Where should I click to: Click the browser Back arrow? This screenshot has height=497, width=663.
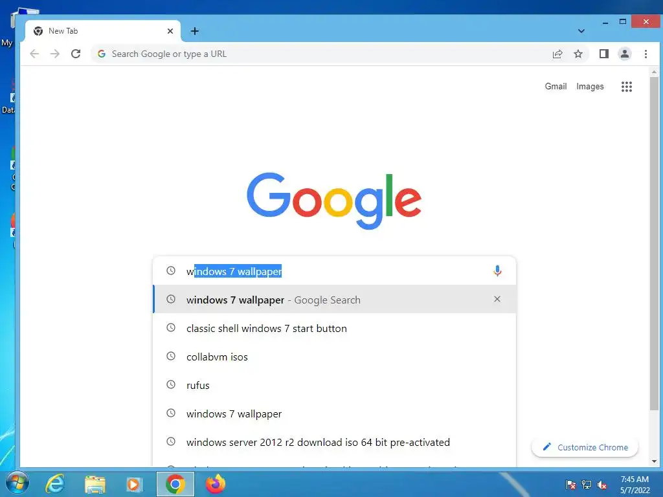(35, 54)
